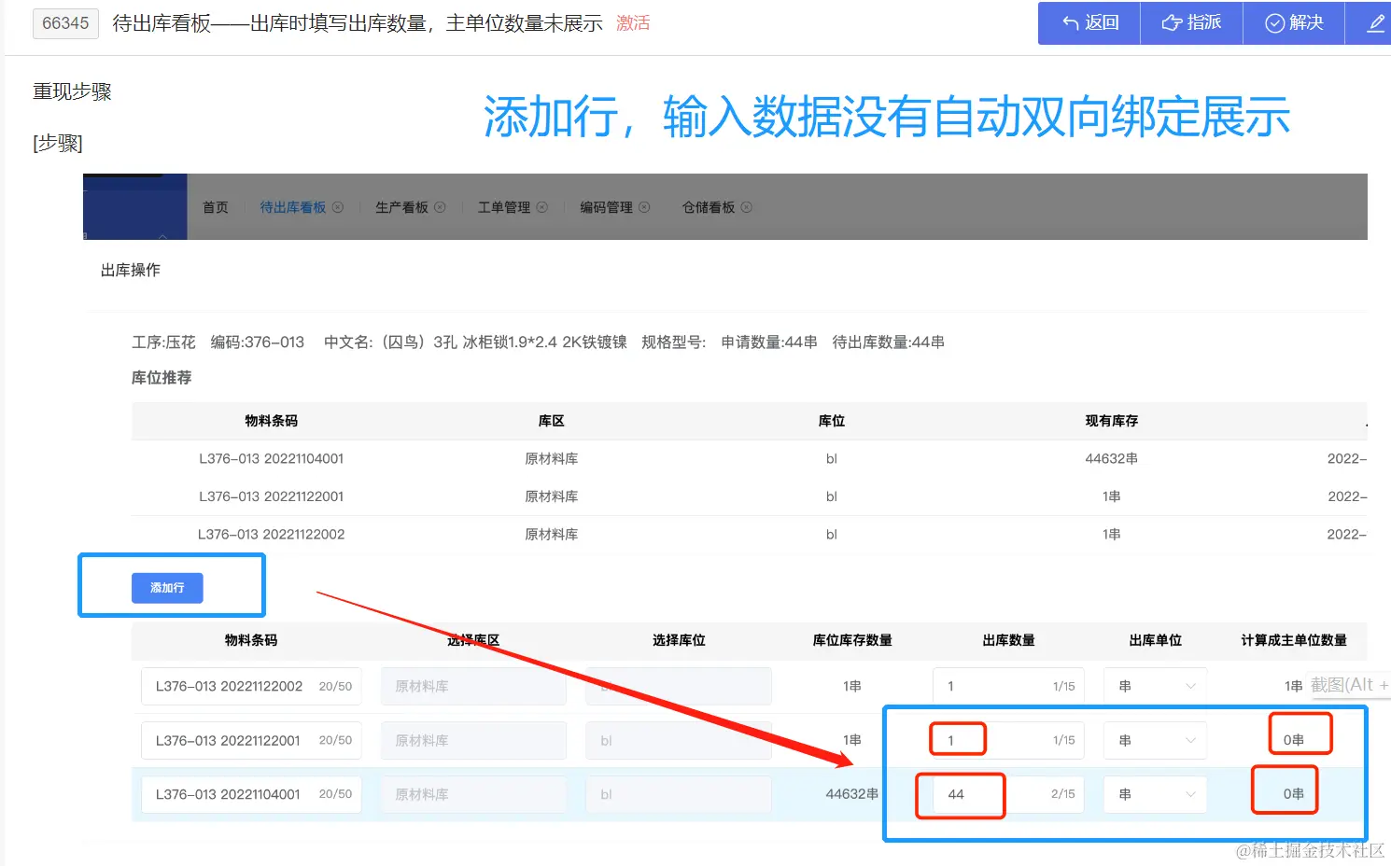This screenshot has width=1391, height=866.
Task: Click 选择库位 bl field in 20221122001 row
Action: (x=679, y=740)
